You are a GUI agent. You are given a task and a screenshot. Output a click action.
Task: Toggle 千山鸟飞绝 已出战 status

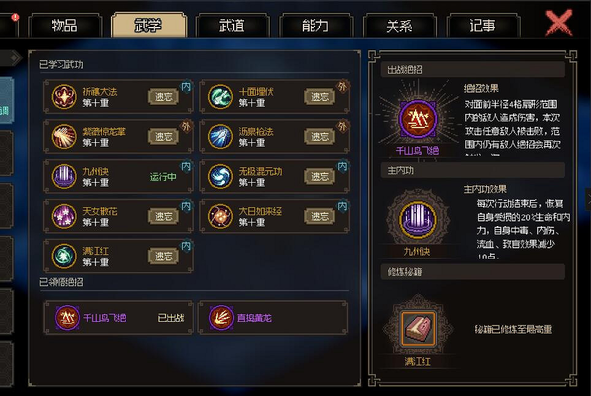pyautogui.click(x=171, y=318)
